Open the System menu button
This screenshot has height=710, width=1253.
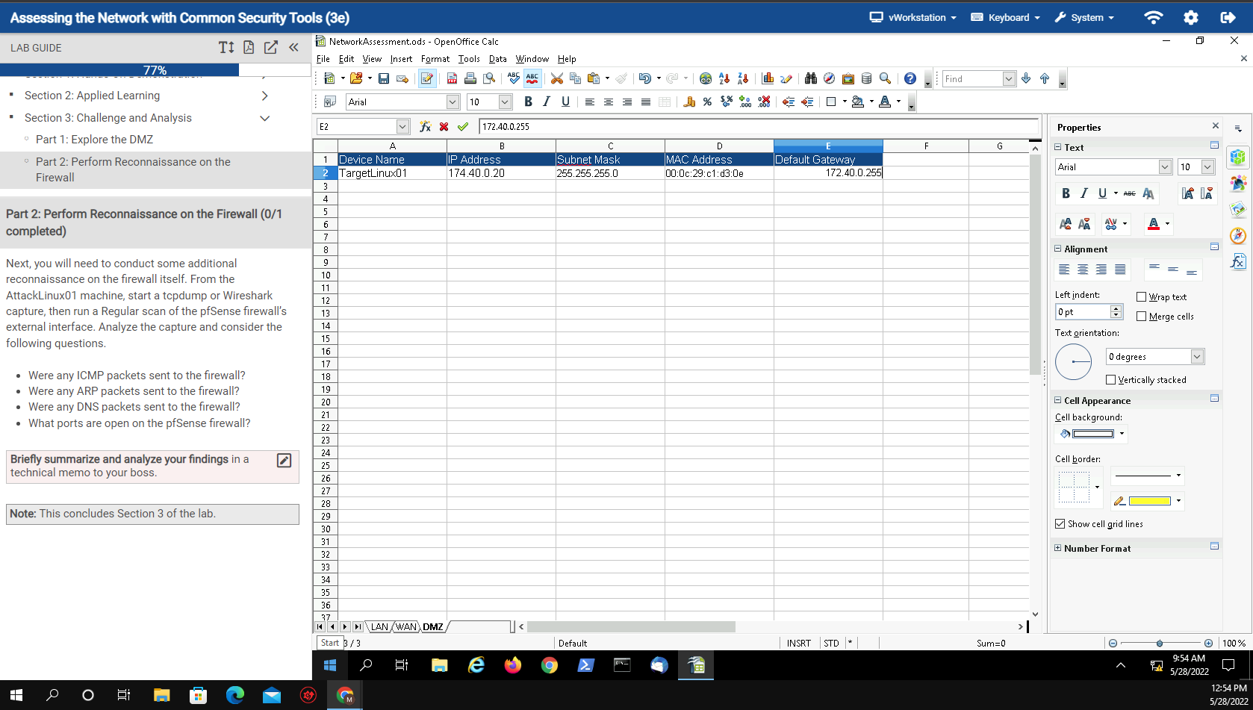coord(1084,17)
